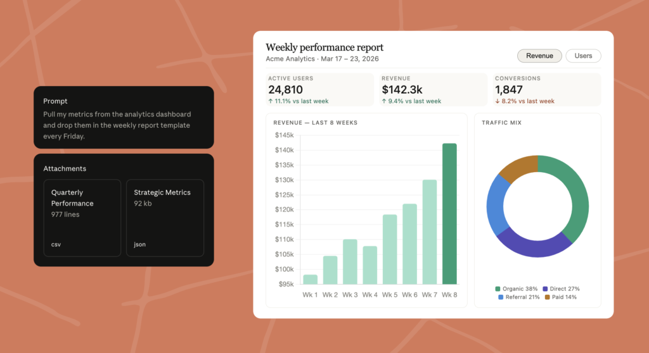649x353 pixels.
Task: Click the $95k axis label
Action: [x=286, y=284]
